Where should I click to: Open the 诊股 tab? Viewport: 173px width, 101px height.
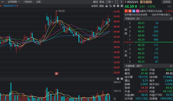coord(38,2)
